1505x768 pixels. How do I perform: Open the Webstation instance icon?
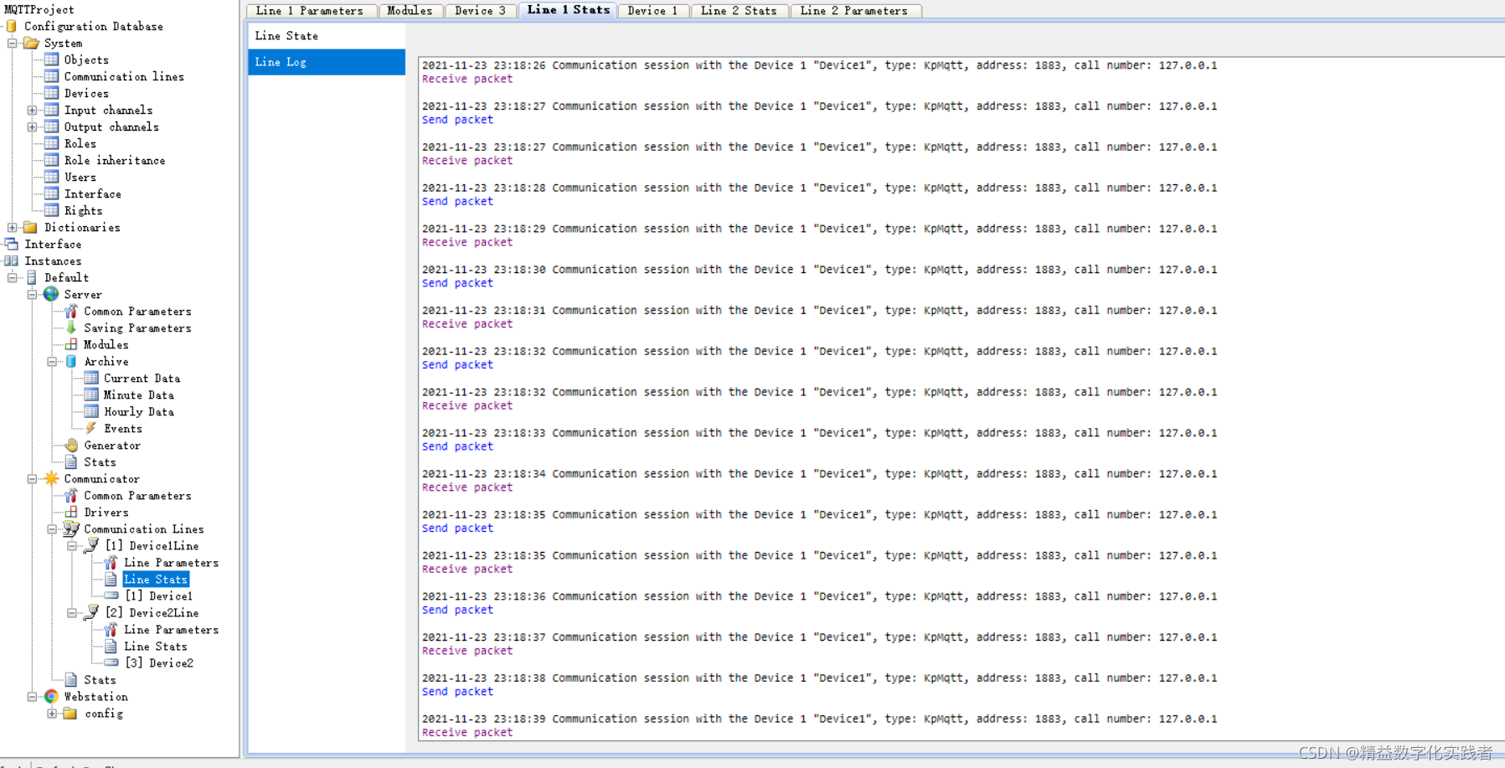click(x=51, y=696)
